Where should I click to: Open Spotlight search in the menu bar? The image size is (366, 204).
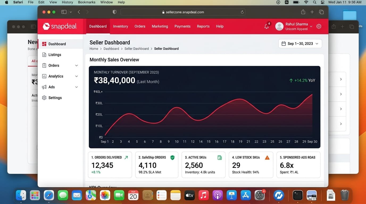pos(315,2)
